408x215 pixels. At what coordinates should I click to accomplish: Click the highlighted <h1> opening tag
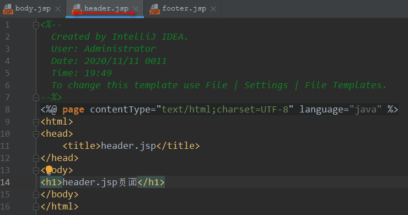(x=51, y=182)
